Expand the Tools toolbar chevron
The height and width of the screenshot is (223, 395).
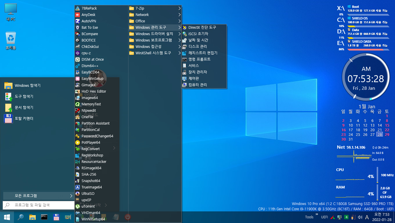point(317,214)
